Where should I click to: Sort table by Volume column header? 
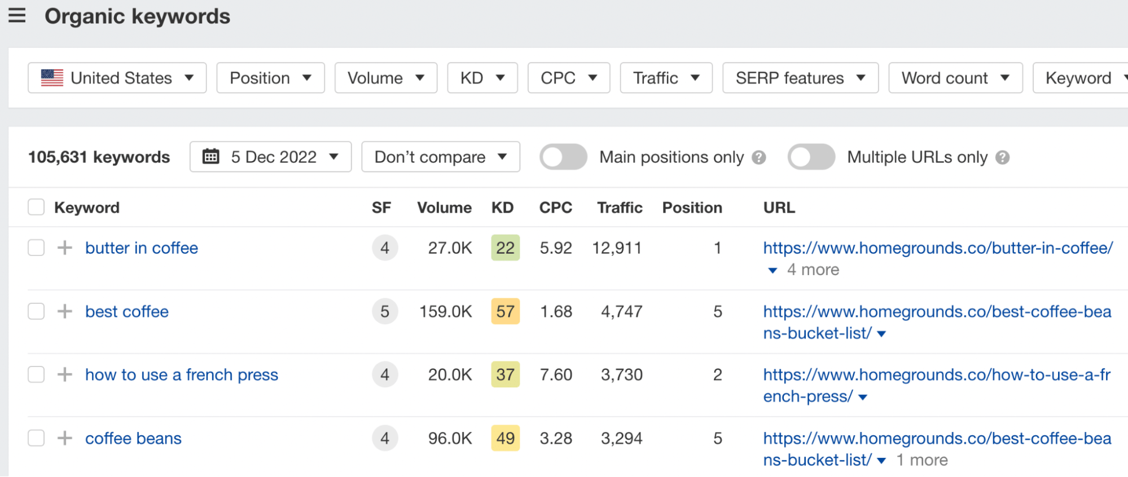tap(444, 207)
